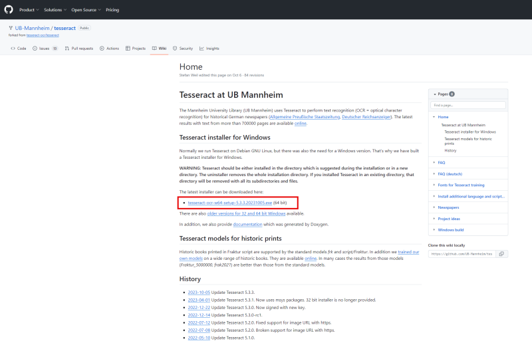Click the tesseract repository name link
Image resolution: width=532 pixels, height=343 pixels.
pos(64,28)
